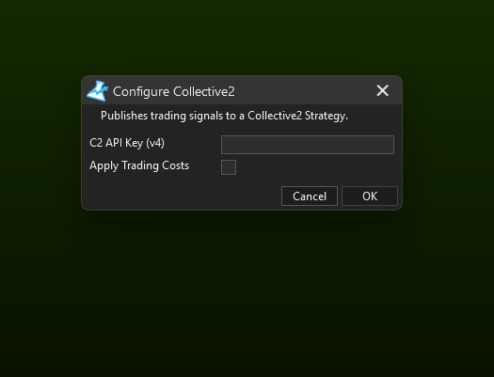Click the word 'Publishes' in the description
Viewport: 494px width, 377px height.
pyautogui.click(x=124, y=116)
